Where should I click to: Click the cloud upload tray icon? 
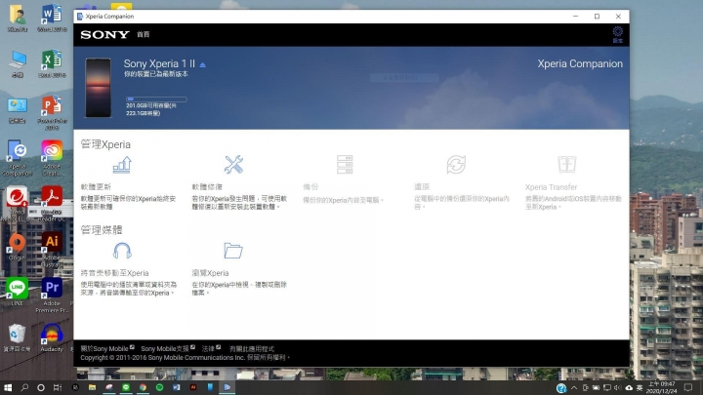coord(629,388)
